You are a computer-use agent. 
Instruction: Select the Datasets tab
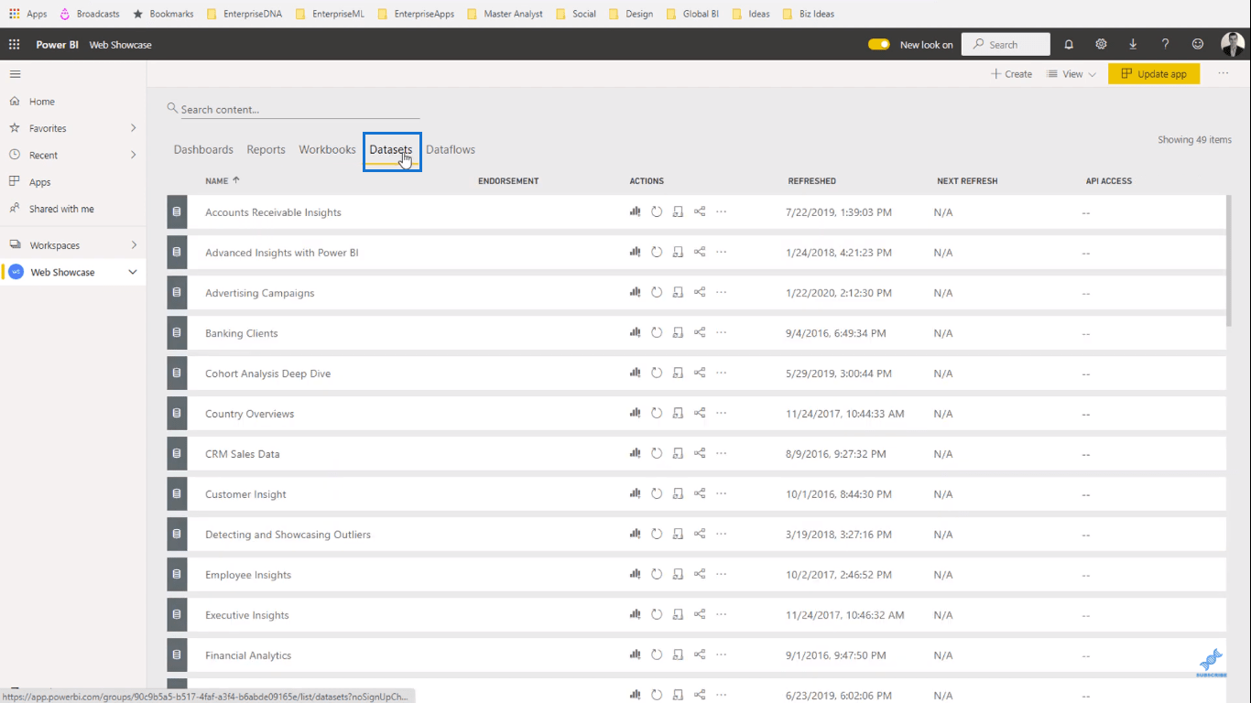click(x=391, y=149)
